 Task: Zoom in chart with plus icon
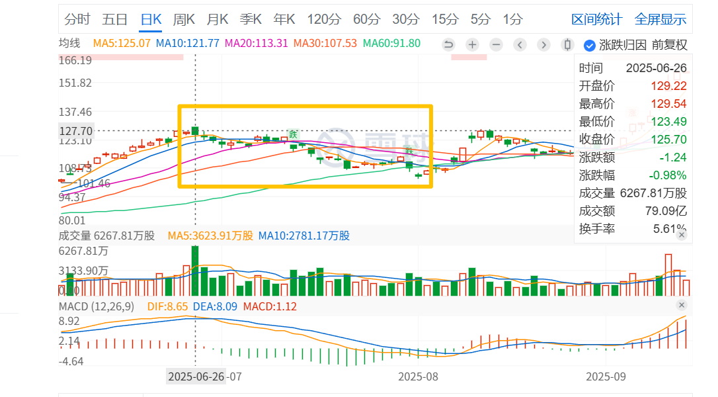472,44
